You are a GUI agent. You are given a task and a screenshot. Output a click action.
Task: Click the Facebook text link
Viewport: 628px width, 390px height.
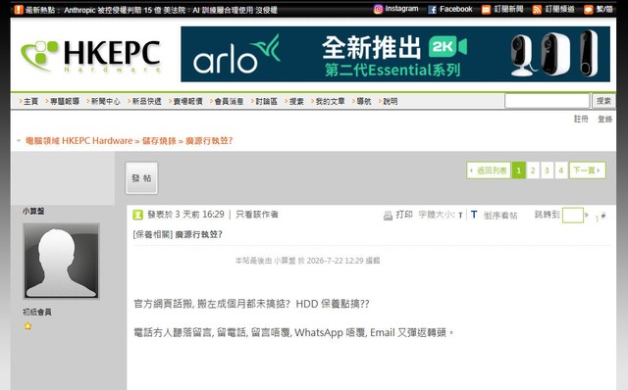[x=455, y=9]
